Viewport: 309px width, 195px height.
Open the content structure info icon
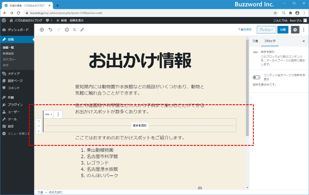[67, 30]
